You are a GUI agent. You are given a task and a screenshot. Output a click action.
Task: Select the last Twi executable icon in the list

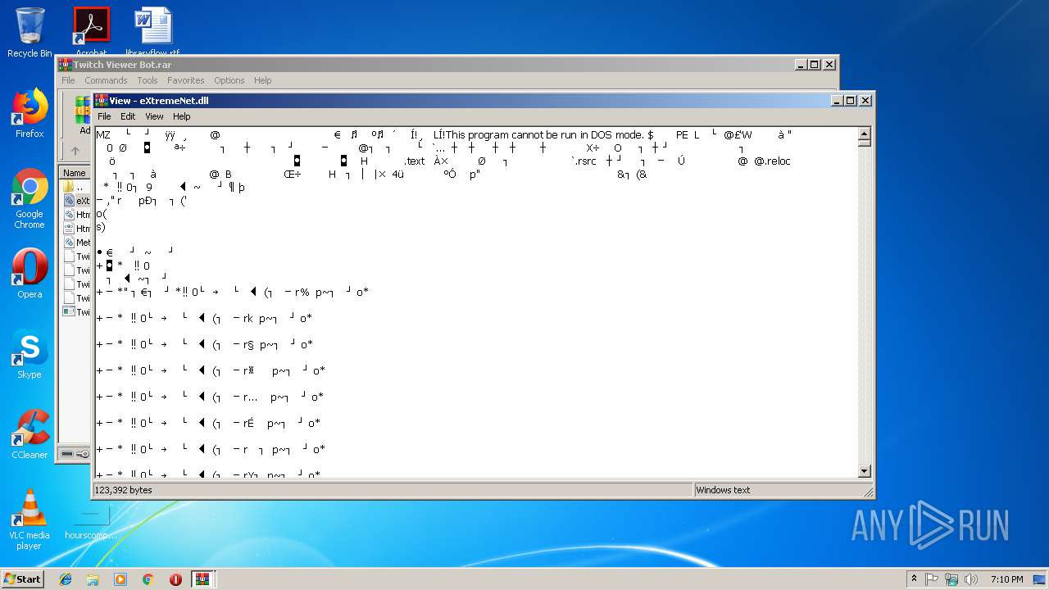pyautogui.click(x=69, y=312)
